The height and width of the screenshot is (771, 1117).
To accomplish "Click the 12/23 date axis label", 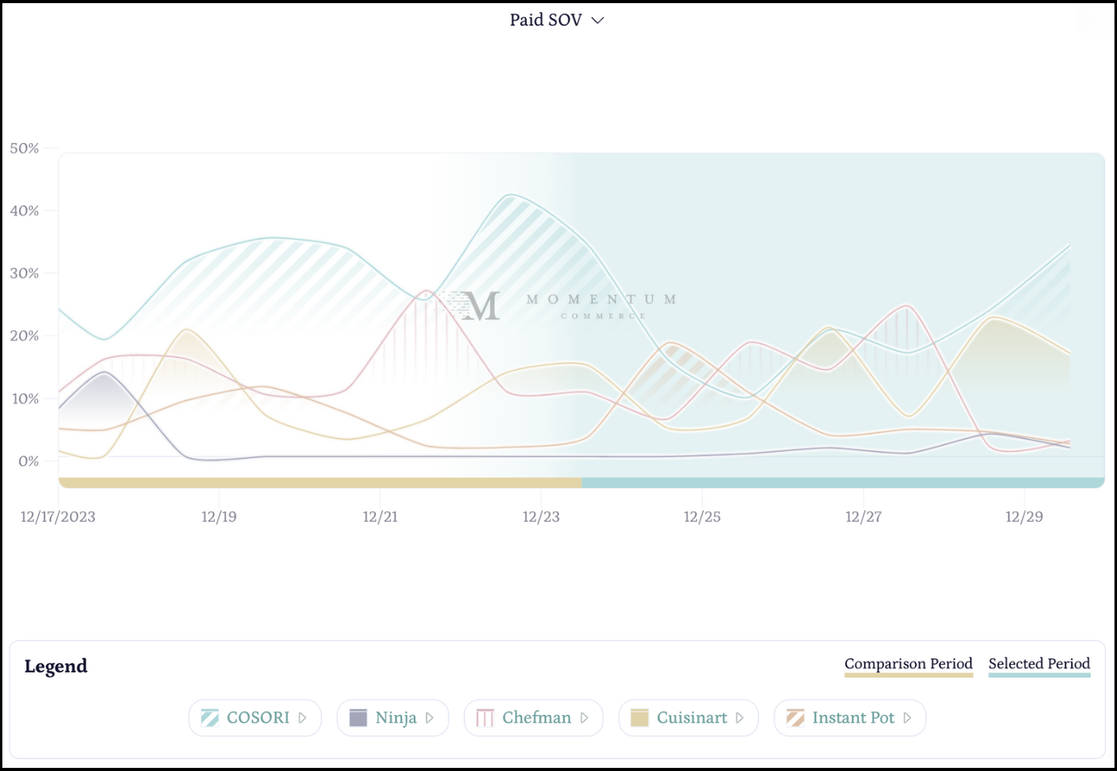I will (540, 517).
